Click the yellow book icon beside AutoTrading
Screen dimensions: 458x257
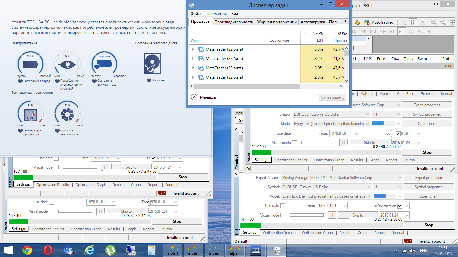pyautogui.click(x=357, y=22)
